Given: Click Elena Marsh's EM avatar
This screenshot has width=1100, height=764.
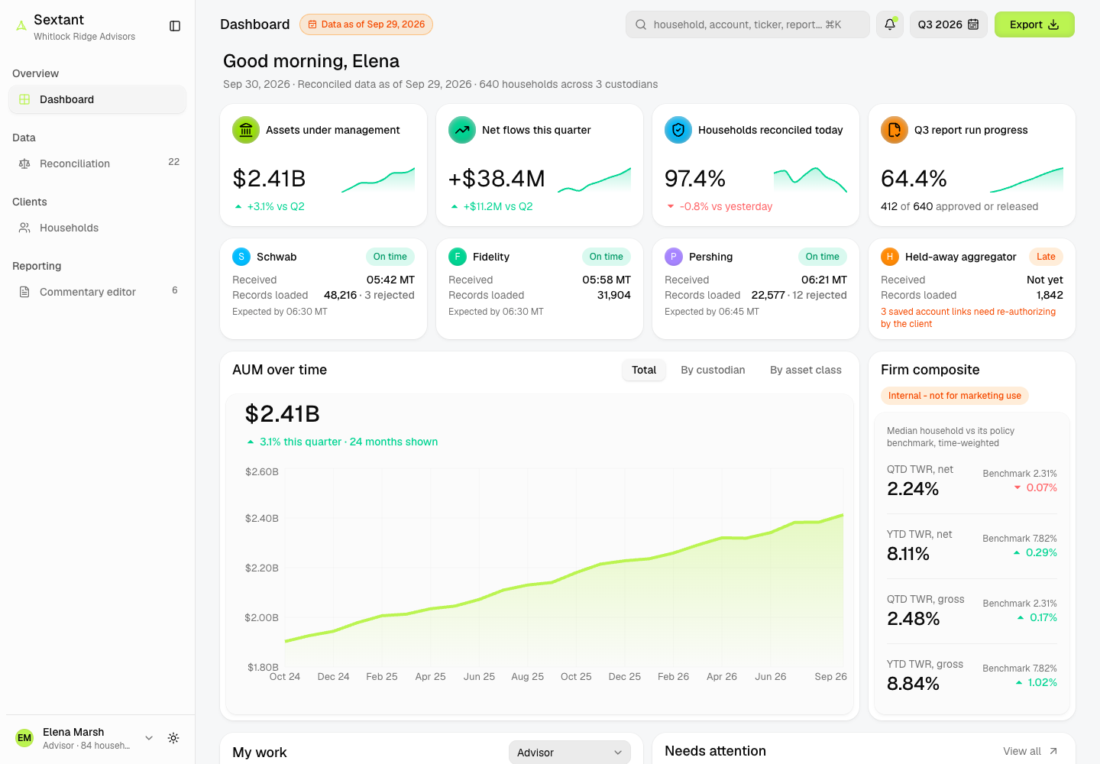Looking at the screenshot, I should 24,738.
